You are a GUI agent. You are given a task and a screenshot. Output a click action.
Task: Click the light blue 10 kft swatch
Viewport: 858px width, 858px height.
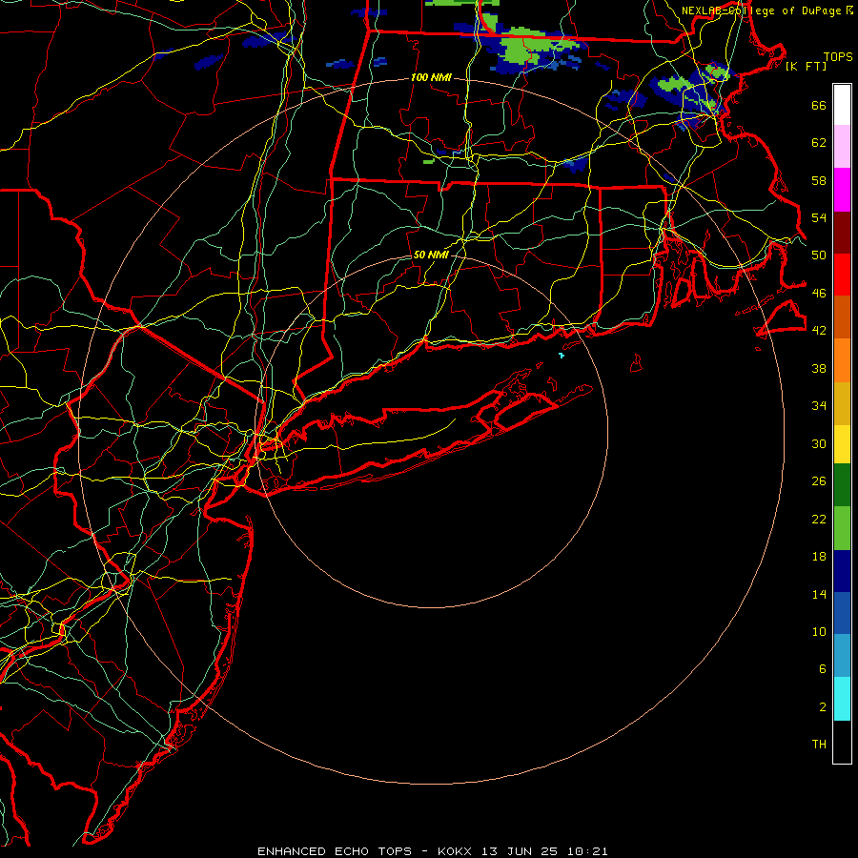click(x=842, y=656)
